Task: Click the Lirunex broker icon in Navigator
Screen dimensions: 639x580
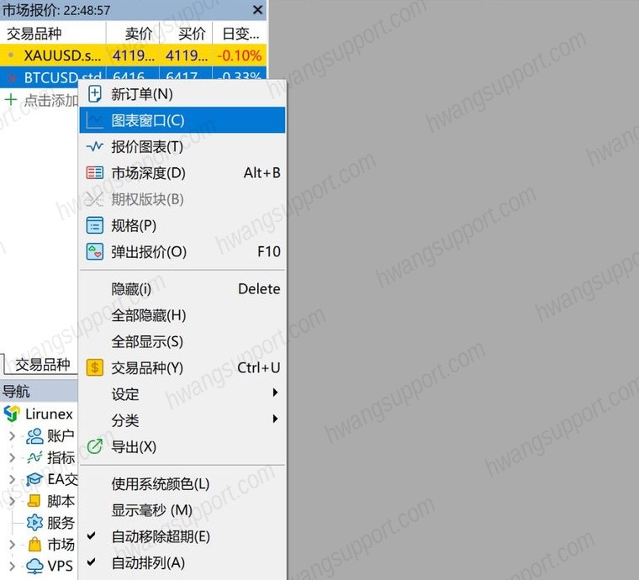Action: (x=12, y=414)
